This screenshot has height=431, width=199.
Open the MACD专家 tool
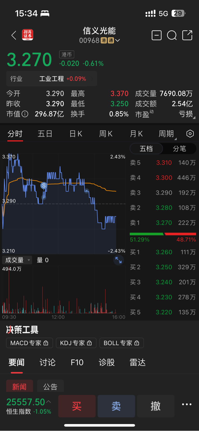click(x=30, y=343)
